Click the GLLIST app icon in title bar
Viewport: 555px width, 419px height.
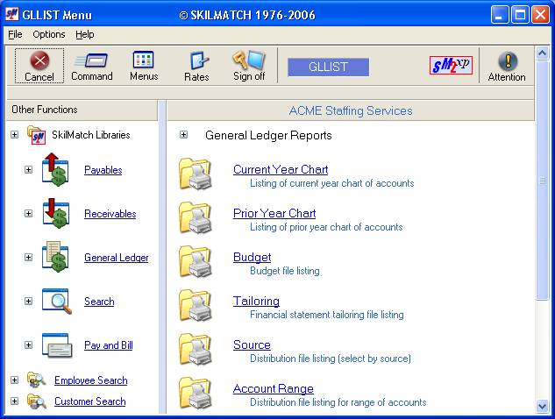click(x=11, y=14)
